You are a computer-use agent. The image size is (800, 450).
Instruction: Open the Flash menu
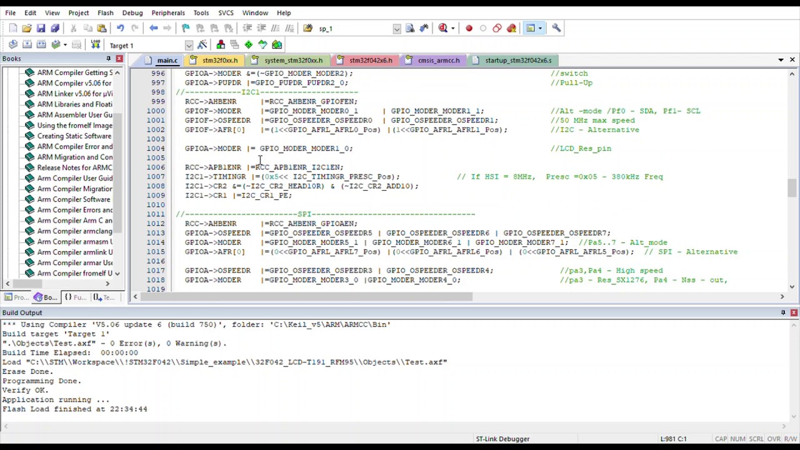click(x=105, y=12)
